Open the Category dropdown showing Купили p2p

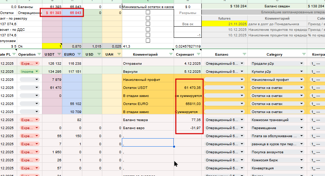[x=277, y=72]
